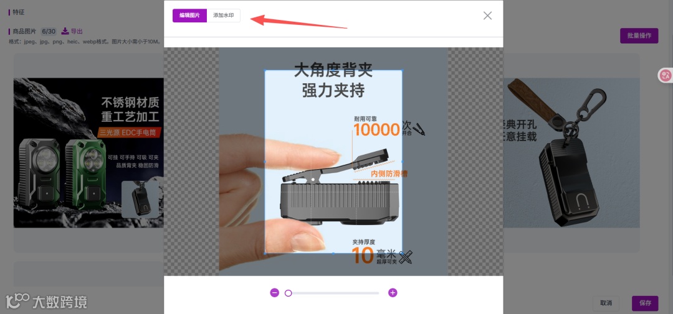The height and width of the screenshot is (314, 673).
Task: Click the zoom out minus icon
Action: click(275, 293)
